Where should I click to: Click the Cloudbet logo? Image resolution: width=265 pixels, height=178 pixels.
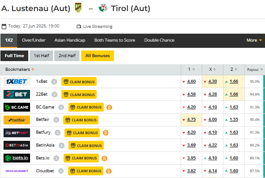(17, 171)
